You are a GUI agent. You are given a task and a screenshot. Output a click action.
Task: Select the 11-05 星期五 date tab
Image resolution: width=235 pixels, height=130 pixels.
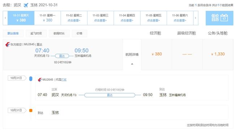point(154,18)
